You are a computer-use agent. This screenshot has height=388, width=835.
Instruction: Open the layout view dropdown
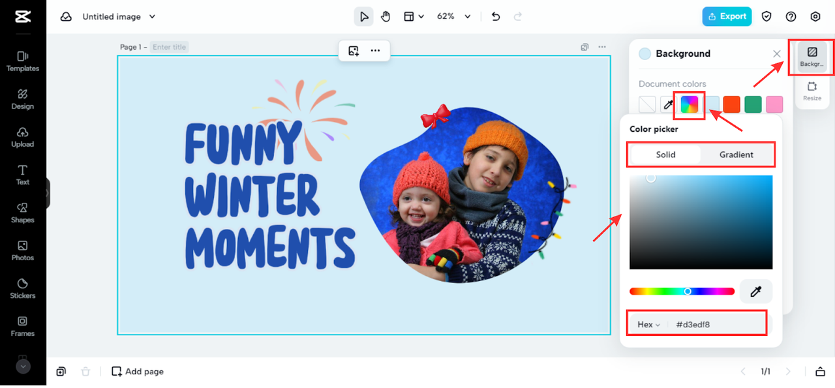(x=414, y=17)
